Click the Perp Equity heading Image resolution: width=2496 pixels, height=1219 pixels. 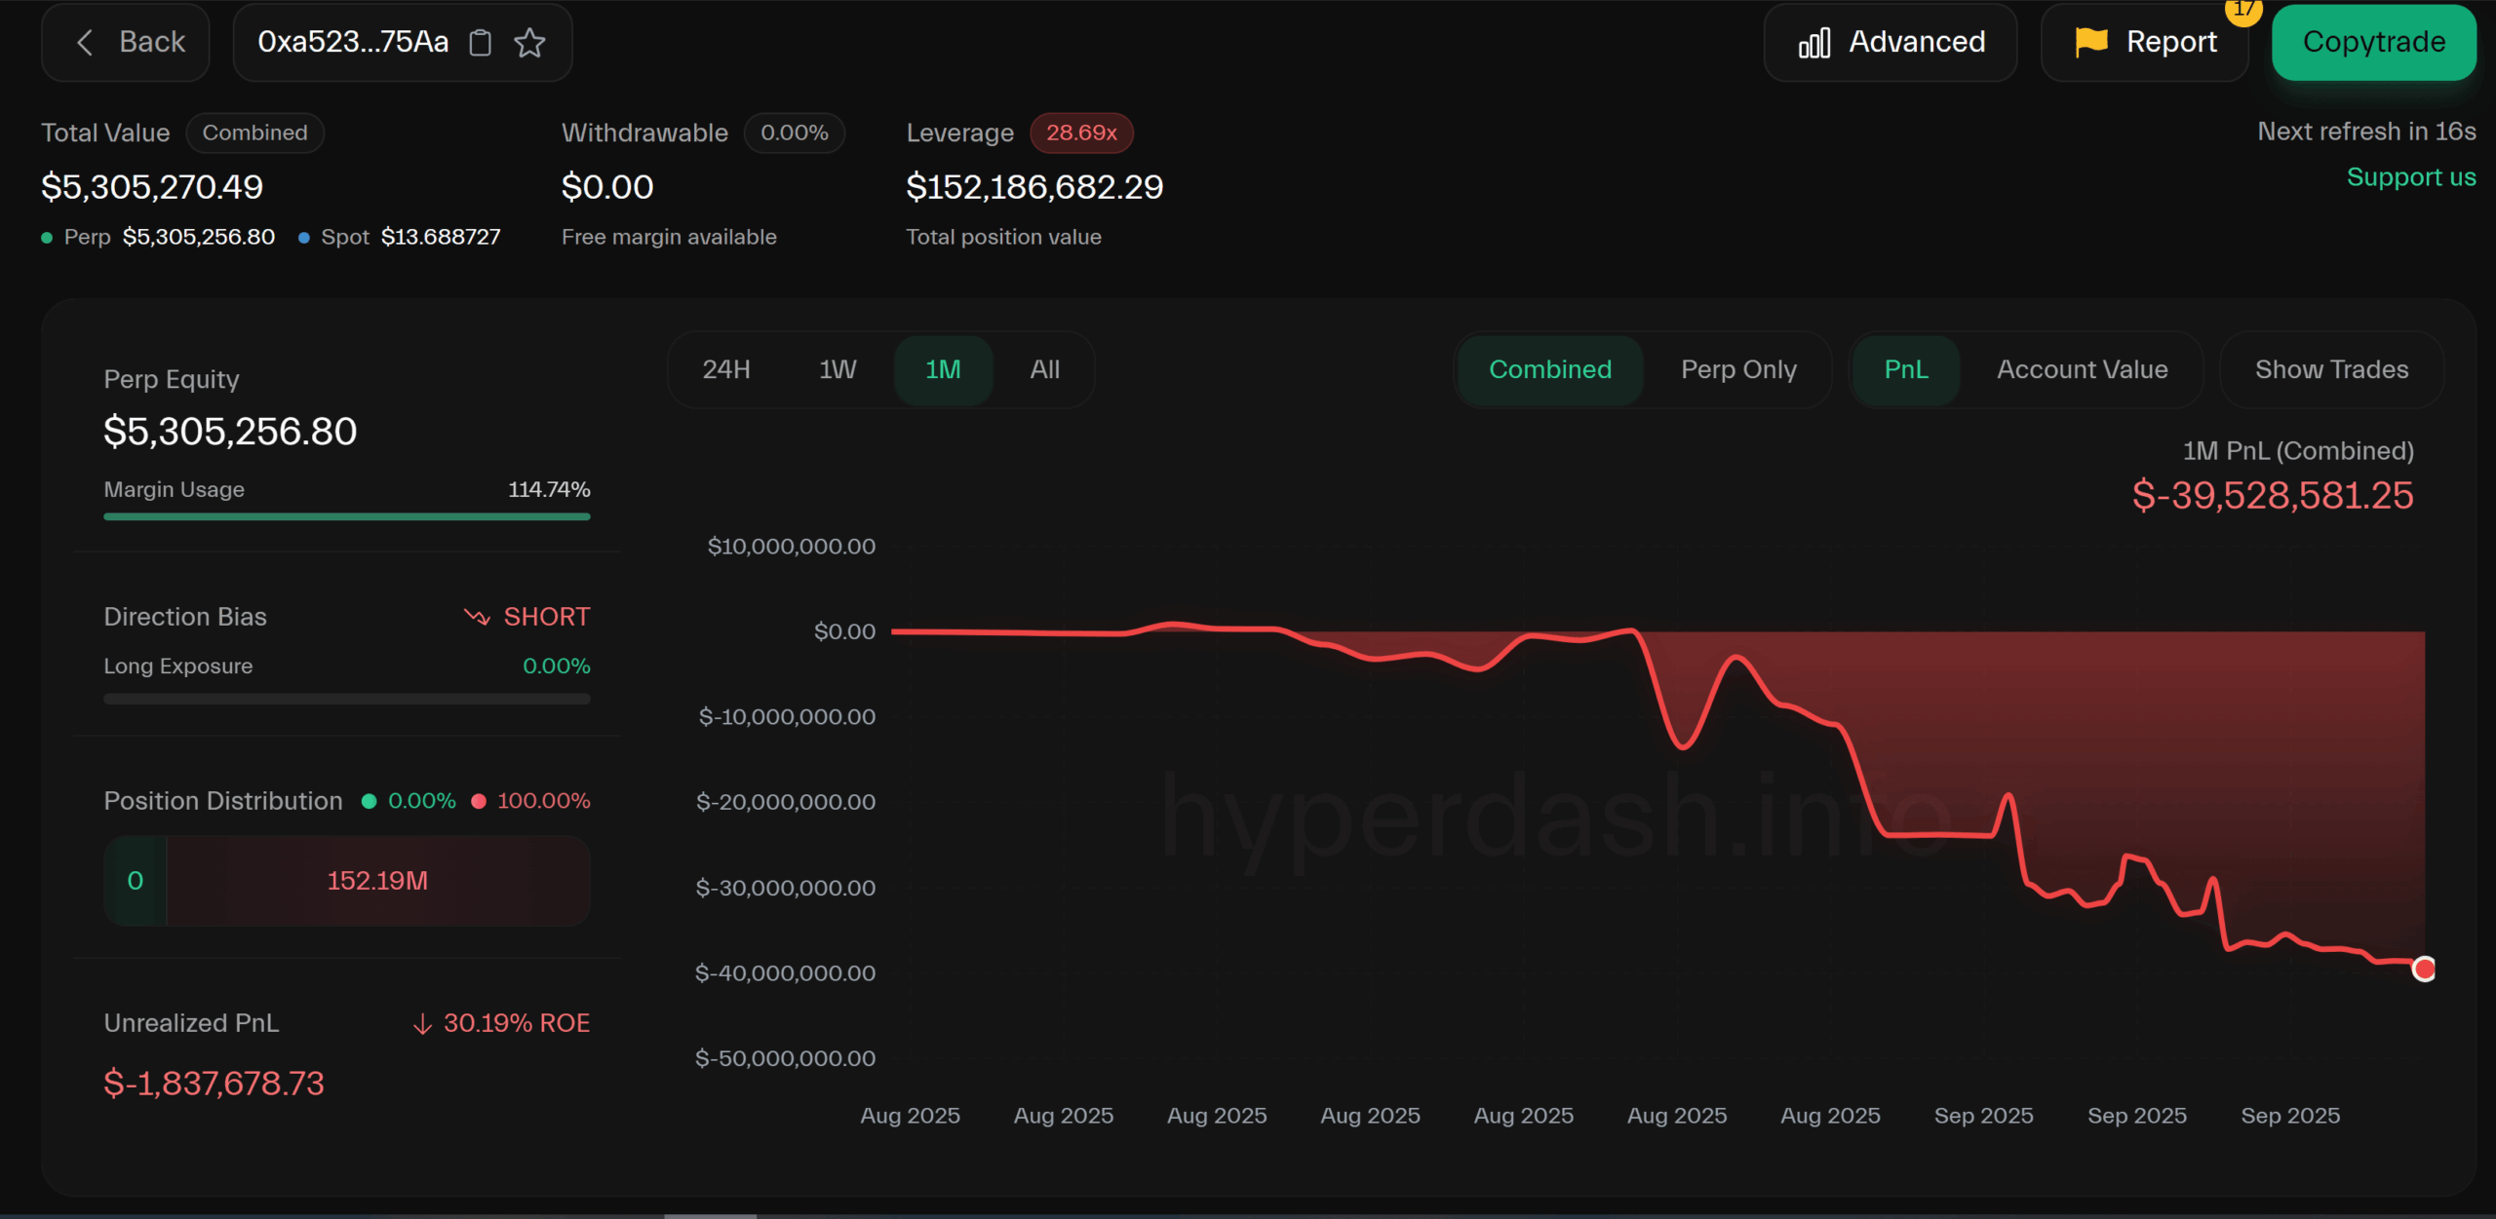click(x=172, y=379)
